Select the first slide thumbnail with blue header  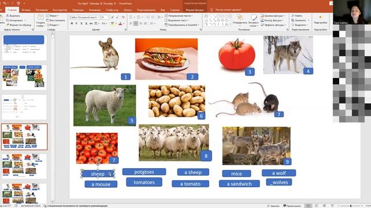24,47
